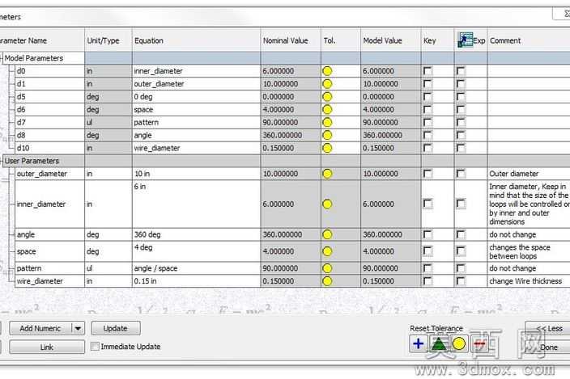Toggle Immediate Update checkbox

tap(95, 347)
